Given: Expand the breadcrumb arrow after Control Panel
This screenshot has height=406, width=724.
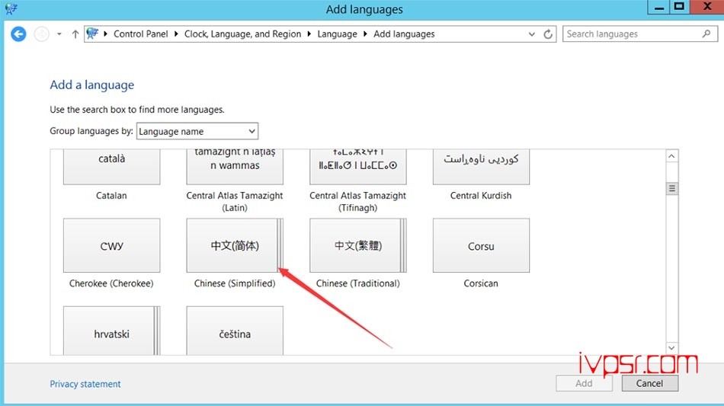Looking at the screenshot, I should (176, 34).
